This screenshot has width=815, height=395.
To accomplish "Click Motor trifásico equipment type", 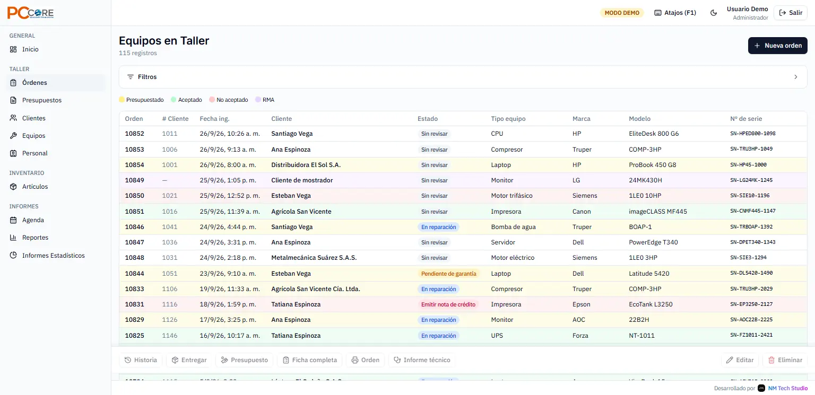I will tap(511, 196).
